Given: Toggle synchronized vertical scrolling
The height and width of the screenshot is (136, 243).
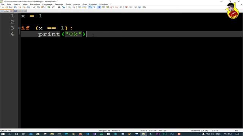Looking at the screenshot, I should [x=80, y=7].
